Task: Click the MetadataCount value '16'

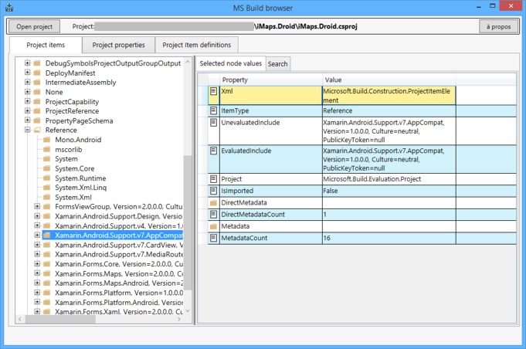Action: [389, 238]
